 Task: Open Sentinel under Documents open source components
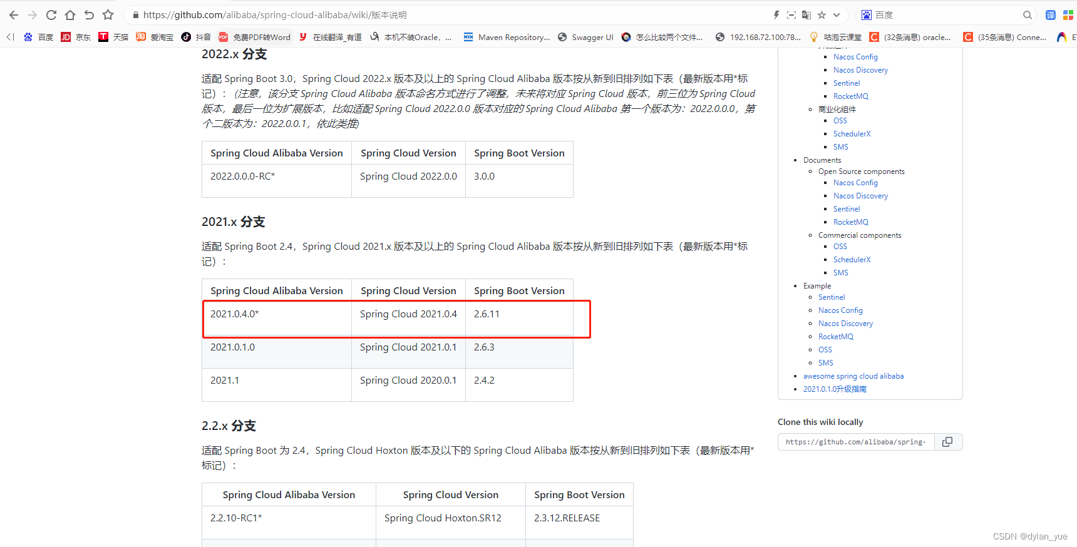847,209
